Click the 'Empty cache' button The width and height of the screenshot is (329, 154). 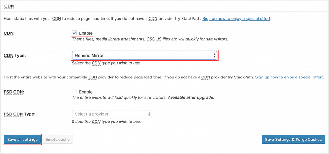(x=58, y=140)
